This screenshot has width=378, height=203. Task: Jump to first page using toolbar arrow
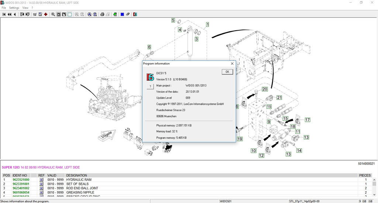click(x=4, y=15)
